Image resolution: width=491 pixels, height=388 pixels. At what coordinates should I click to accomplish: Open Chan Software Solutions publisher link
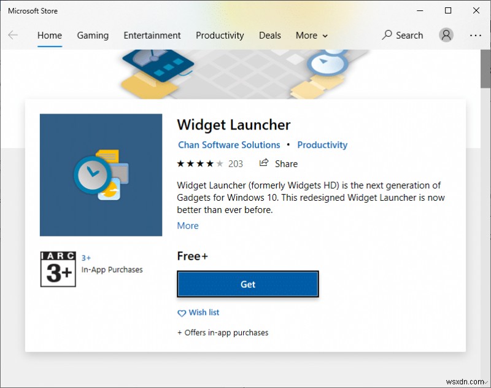[x=229, y=145]
